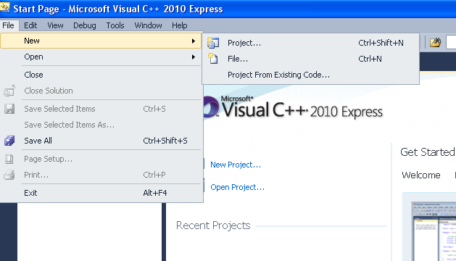The height and width of the screenshot is (261, 456).
Task: Click the Save Selected Items floppy icon
Action: click(x=9, y=109)
